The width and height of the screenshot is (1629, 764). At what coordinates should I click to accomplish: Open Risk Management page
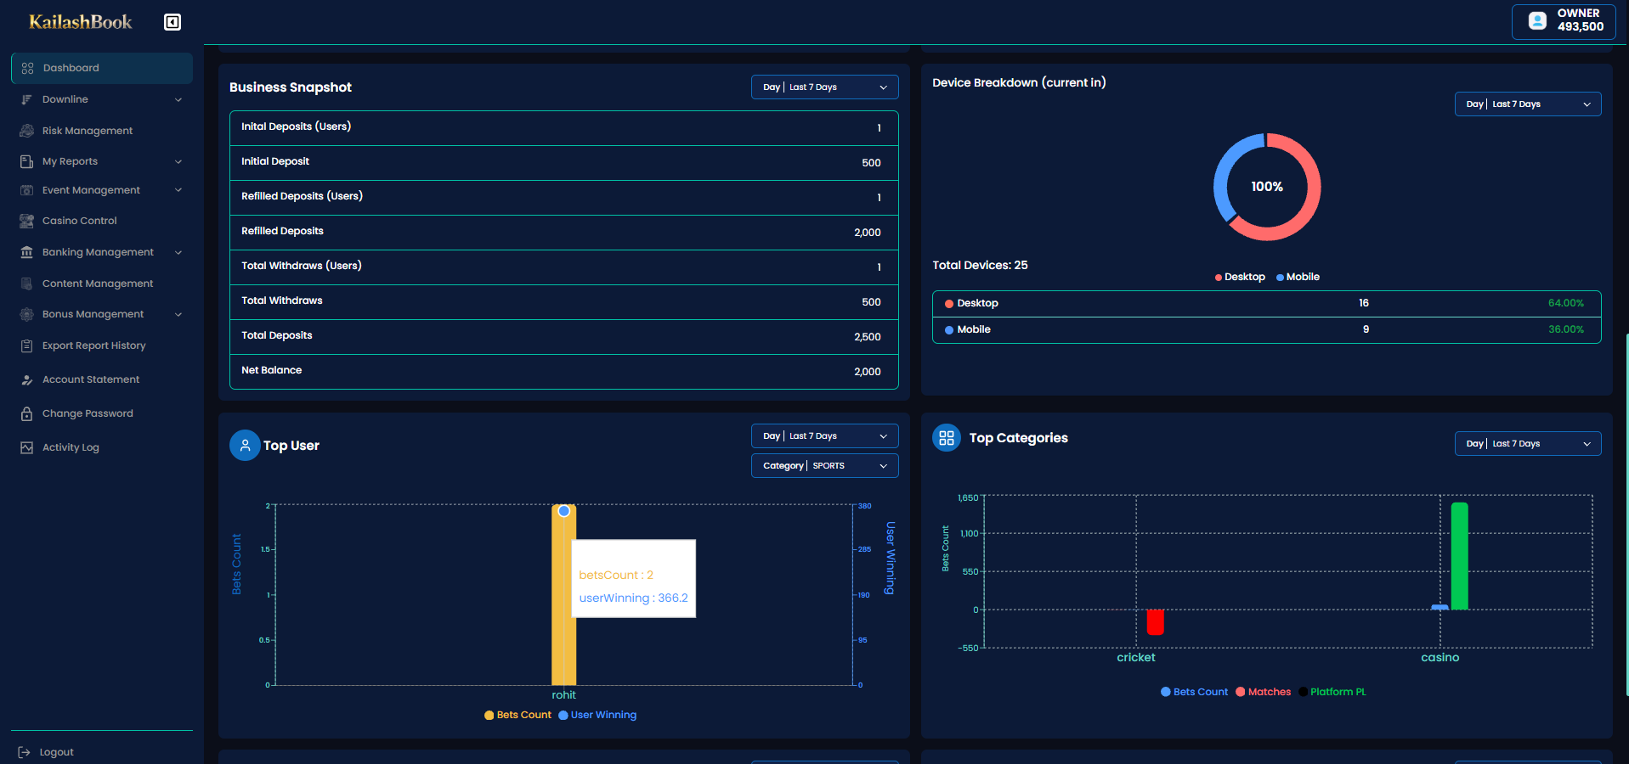coord(88,131)
